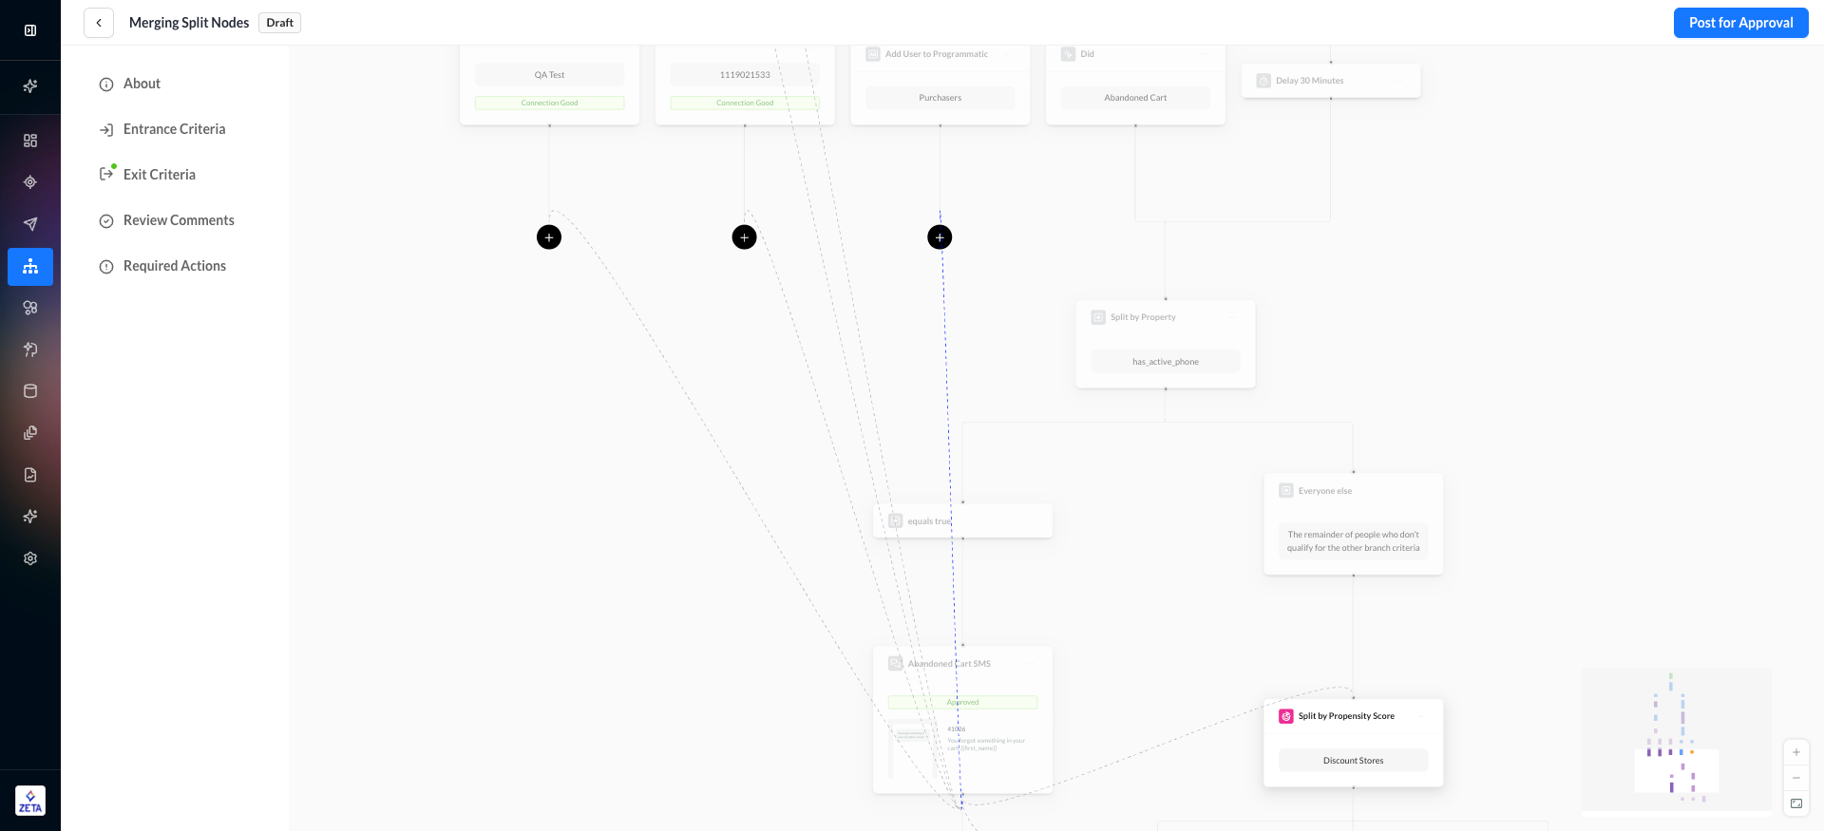Image resolution: width=1824 pixels, height=831 pixels.
Task: Zoom in on the canvas
Action: click(1795, 752)
